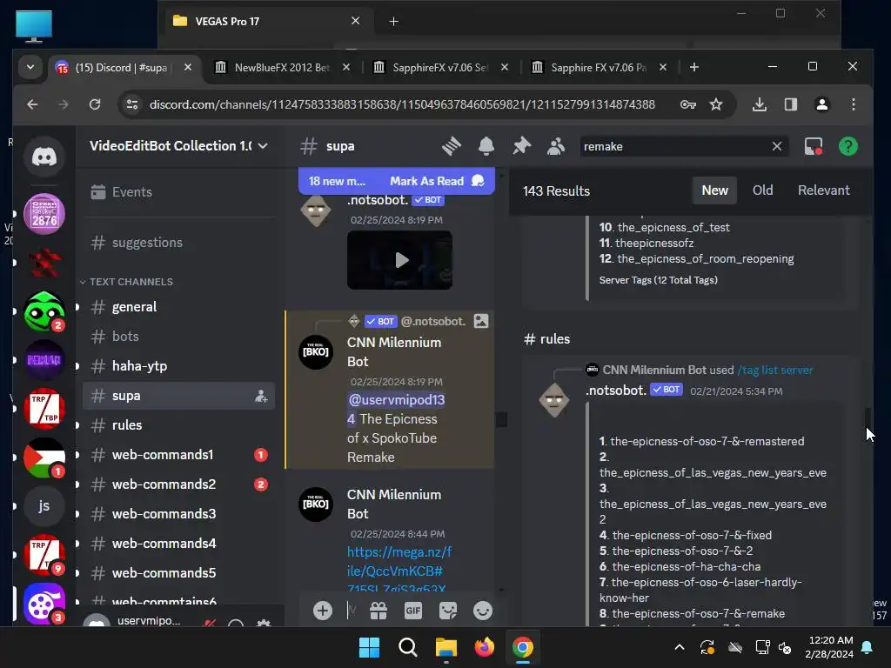The width and height of the screenshot is (891, 668).
Task: Clear the remake search text
Action: (777, 146)
